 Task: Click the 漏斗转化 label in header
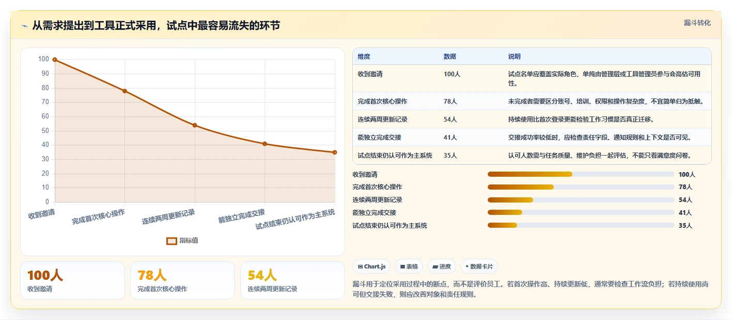point(697,23)
